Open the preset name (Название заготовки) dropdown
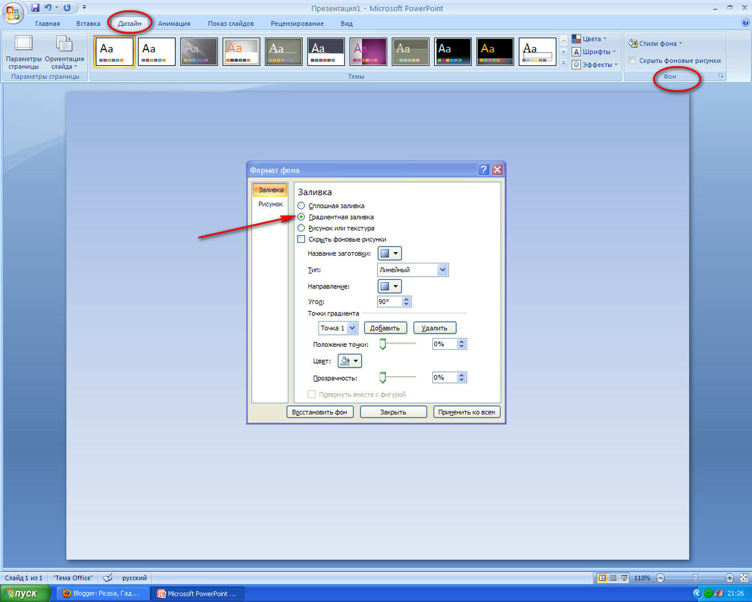Viewport: 752px width, 602px height. coord(389,253)
